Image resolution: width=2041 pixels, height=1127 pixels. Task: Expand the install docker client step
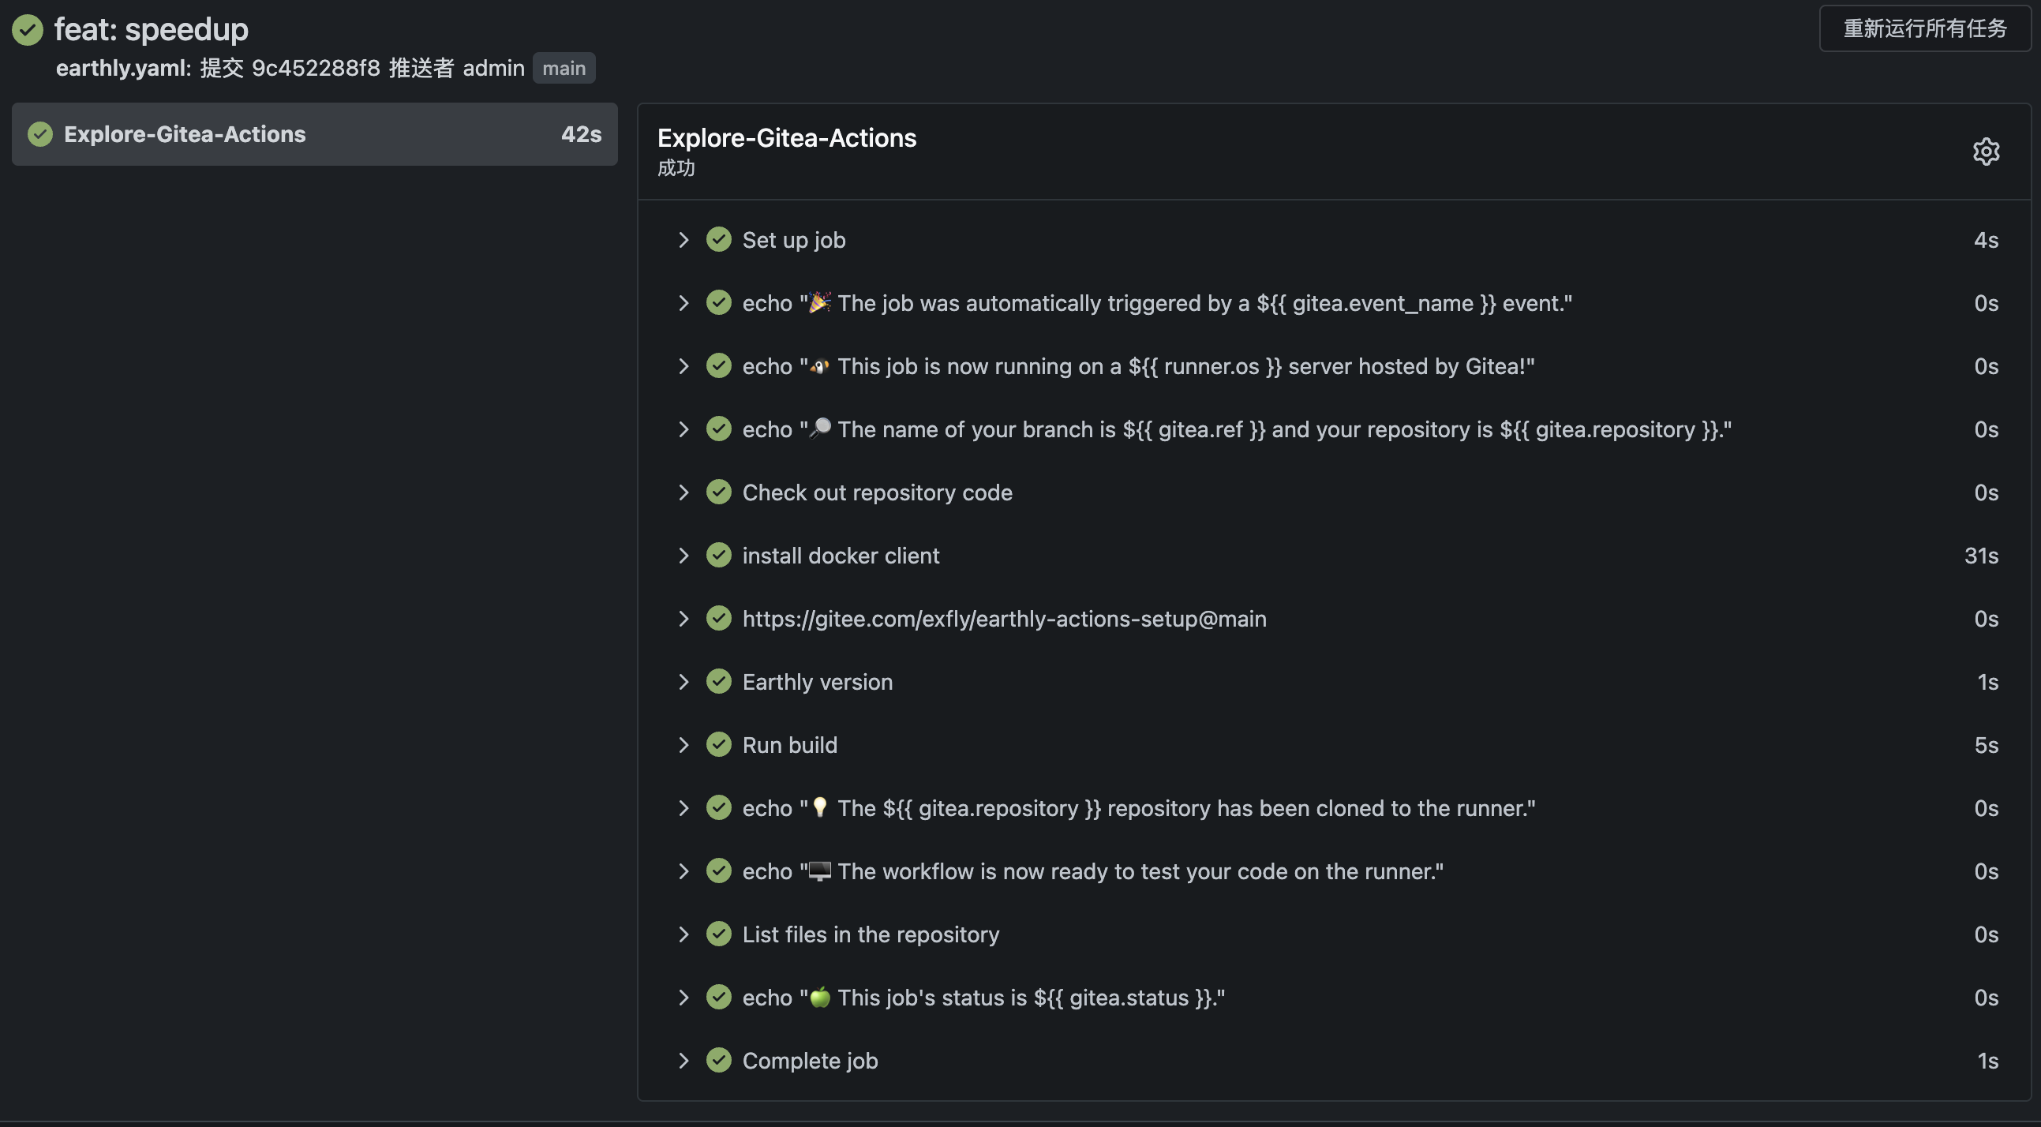[683, 555]
